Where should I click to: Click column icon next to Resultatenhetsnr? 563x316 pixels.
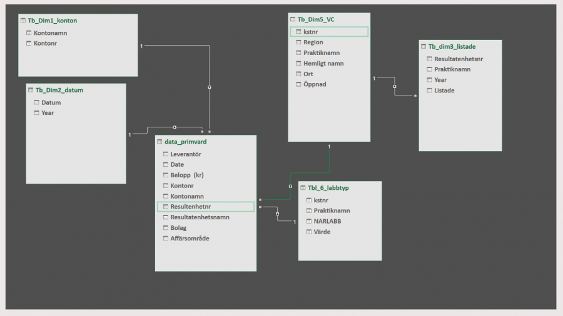pos(429,59)
